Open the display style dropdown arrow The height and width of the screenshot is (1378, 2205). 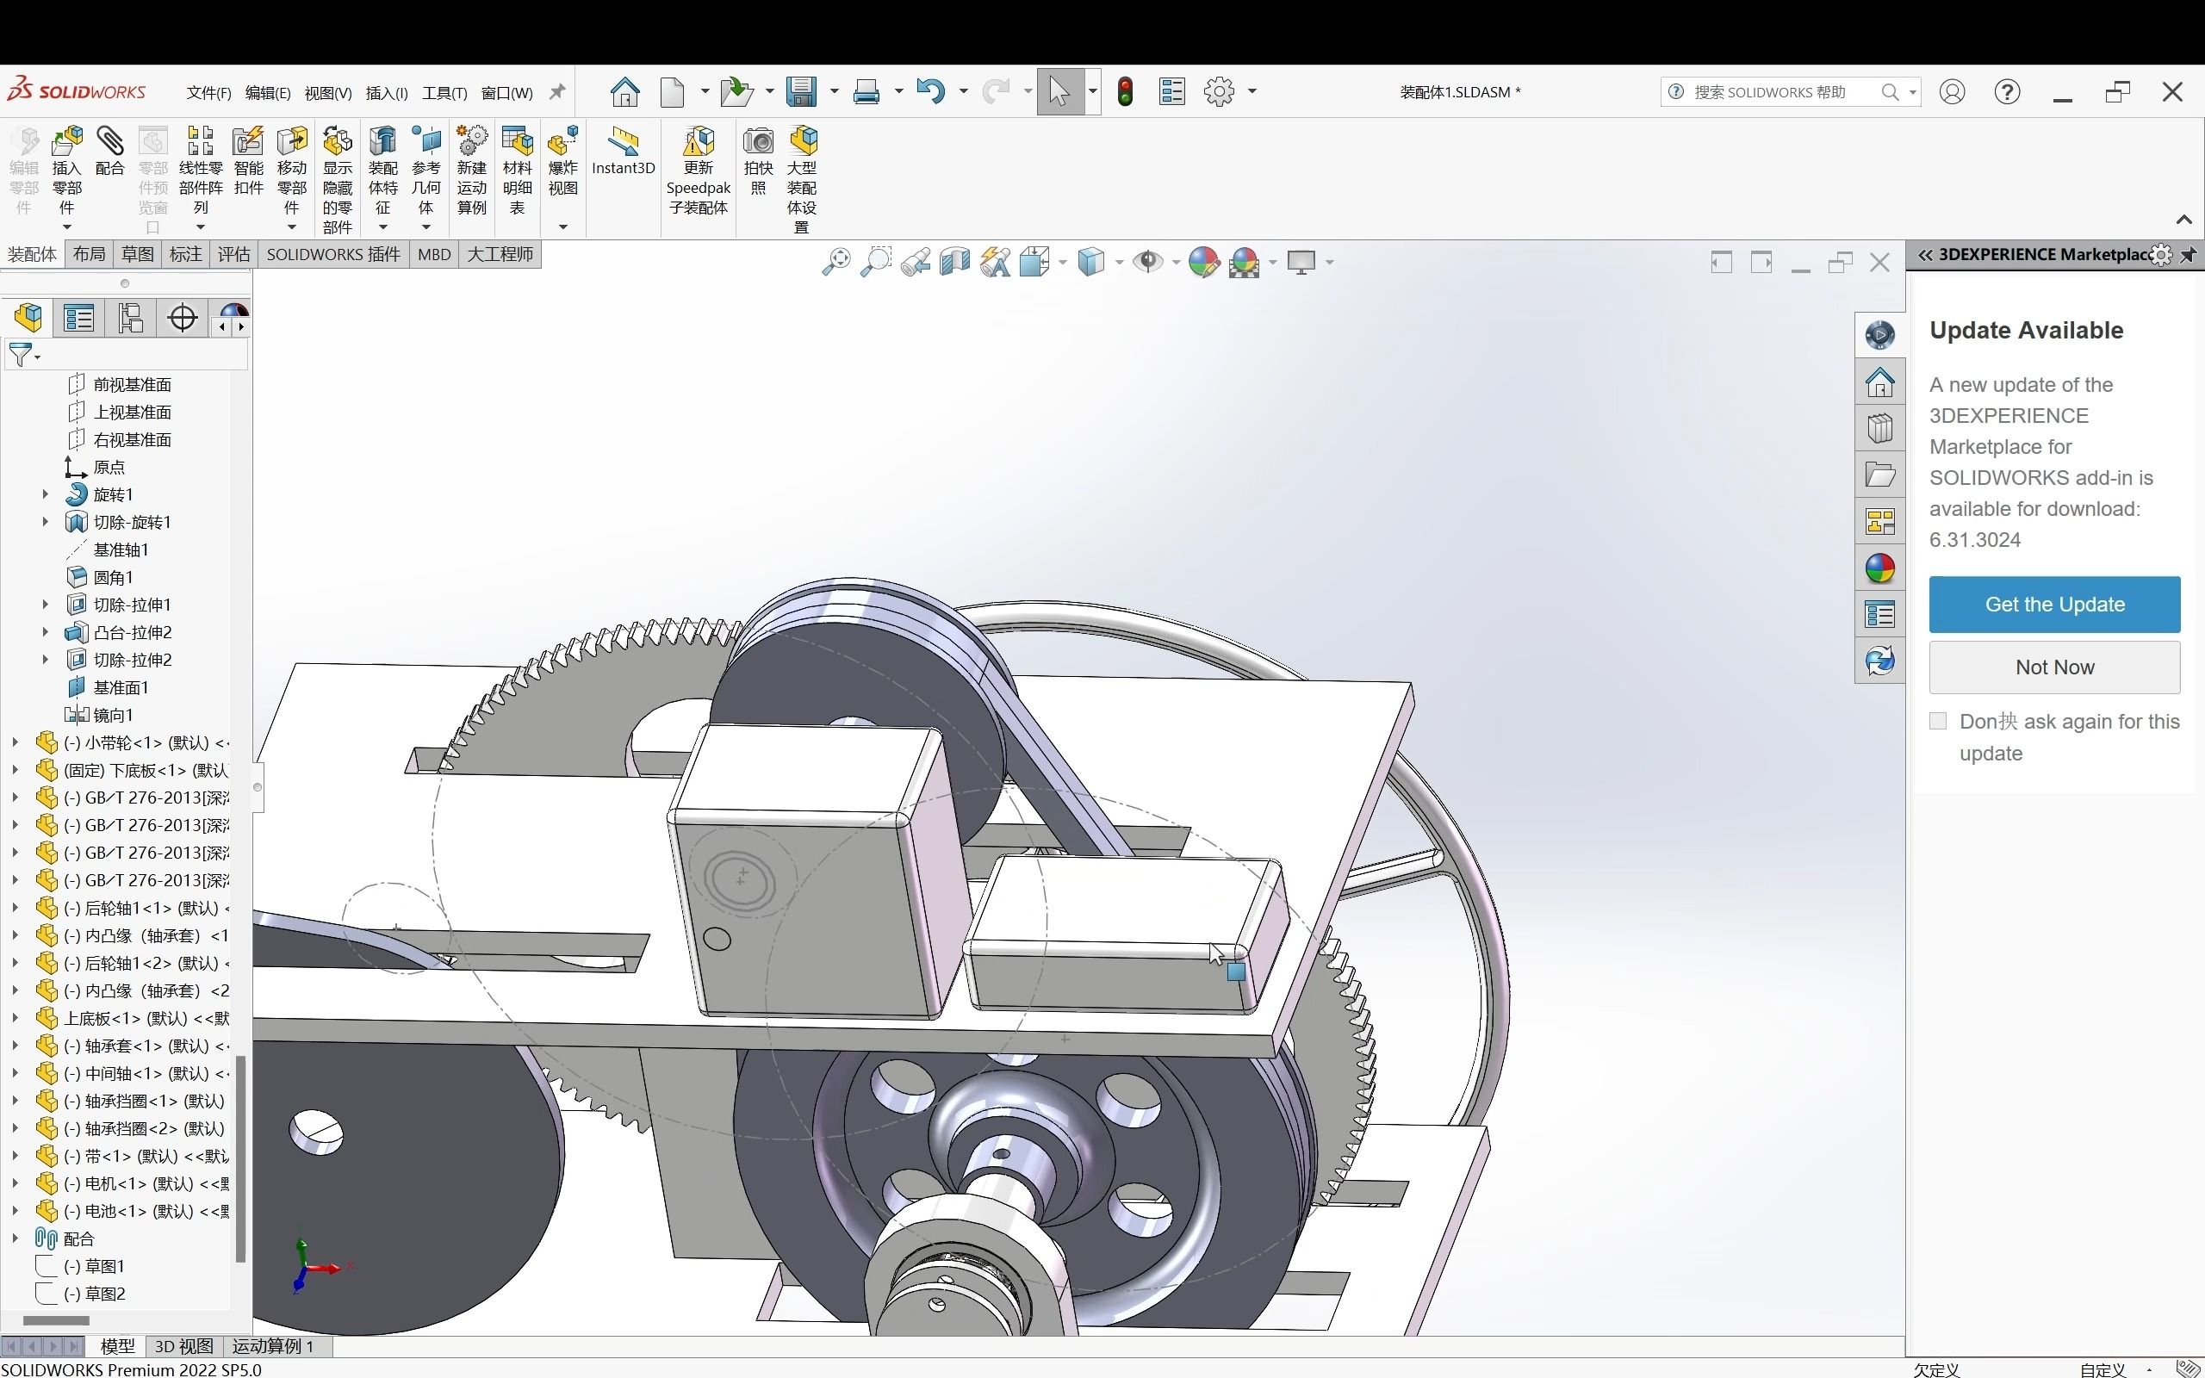[x=1119, y=263]
